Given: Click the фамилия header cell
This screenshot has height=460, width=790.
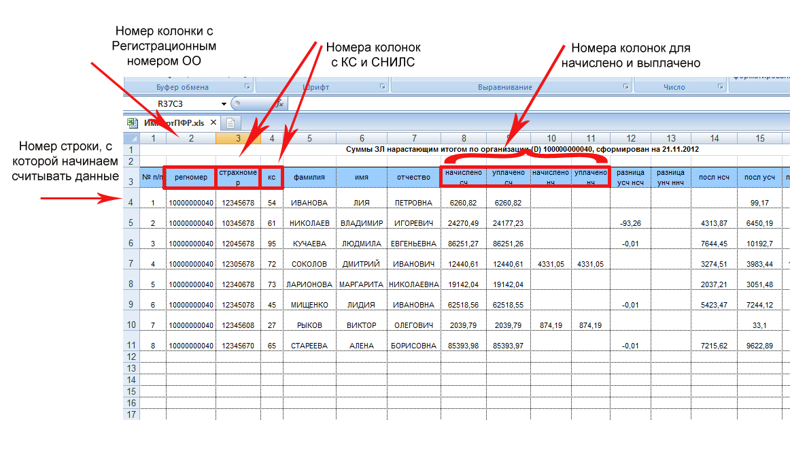Looking at the screenshot, I should [x=309, y=178].
